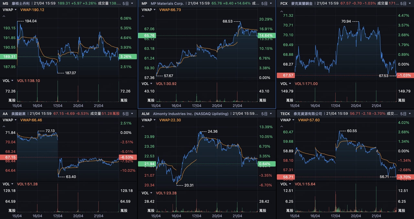Click the 68.53 high marker on the MP chart

click(x=227, y=21)
